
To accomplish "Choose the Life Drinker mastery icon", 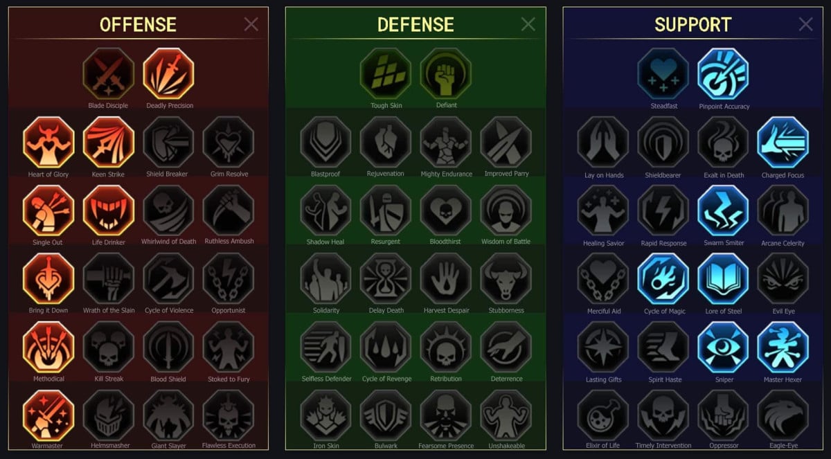I will (109, 210).
